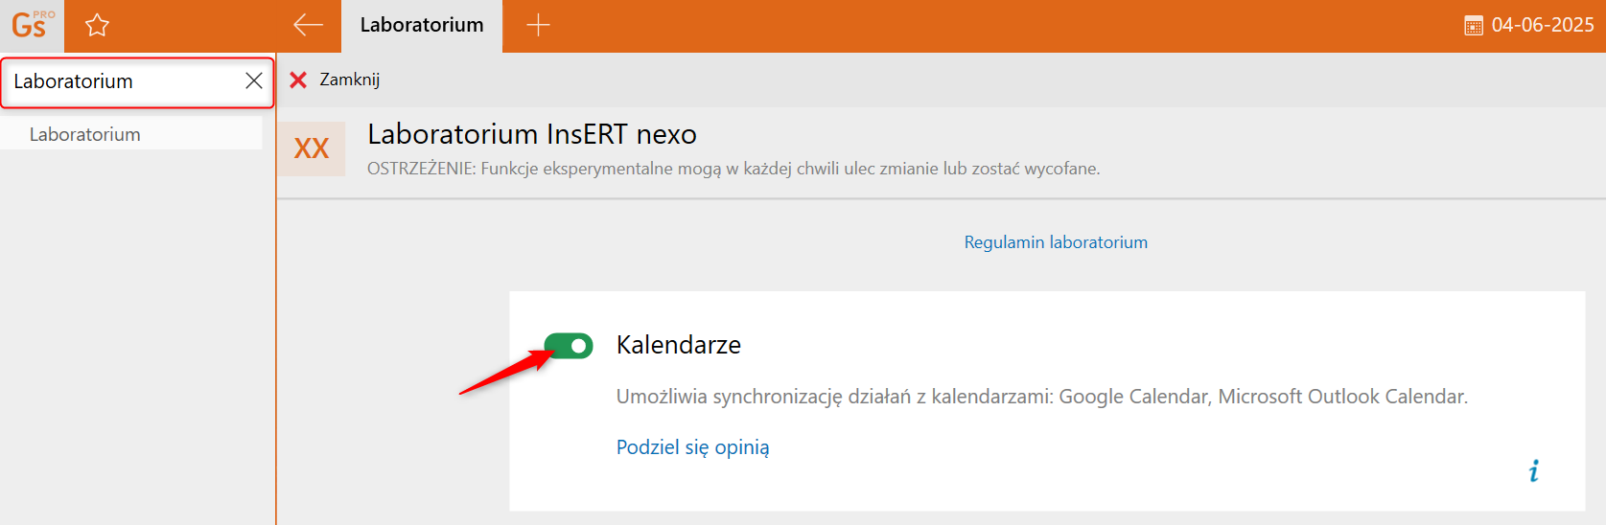This screenshot has width=1606, height=525.
Task: Show info for Kalendarze feature
Action: 1534,470
